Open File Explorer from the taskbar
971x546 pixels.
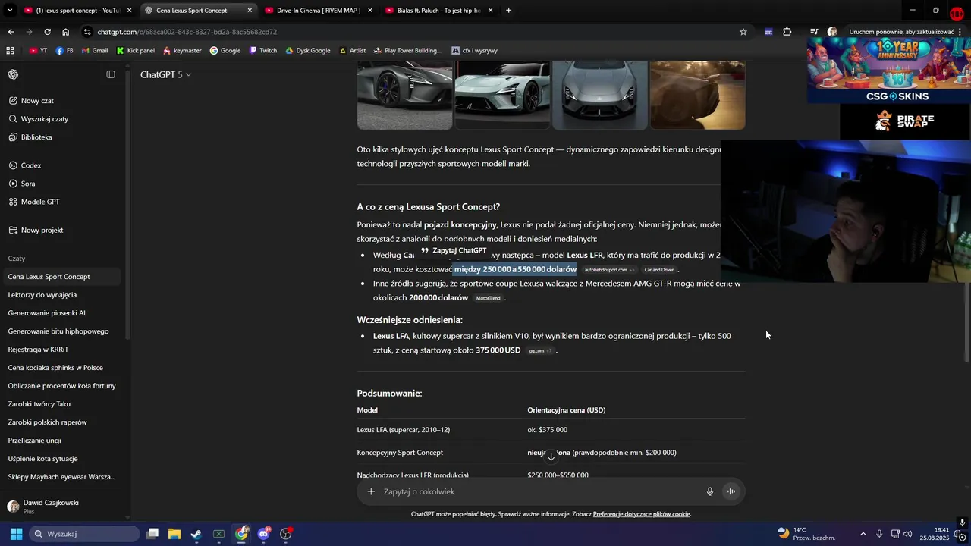(174, 534)
